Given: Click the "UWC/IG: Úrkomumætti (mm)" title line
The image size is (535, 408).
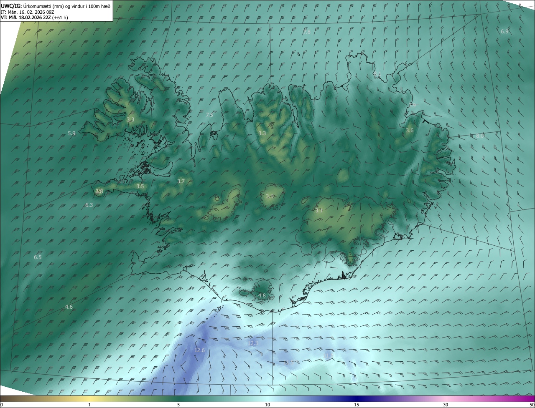Looking at the screenshot, I should pyautogui.click(x=56, y=6).
